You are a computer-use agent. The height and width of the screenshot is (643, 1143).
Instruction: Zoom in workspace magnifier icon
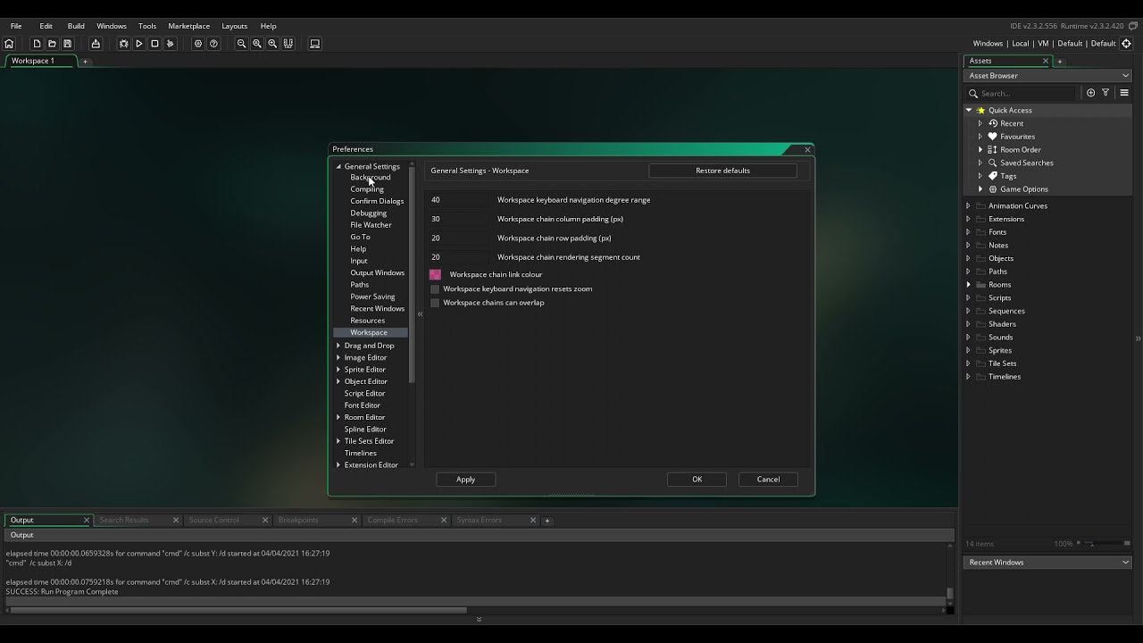click(x=272, y=44)
